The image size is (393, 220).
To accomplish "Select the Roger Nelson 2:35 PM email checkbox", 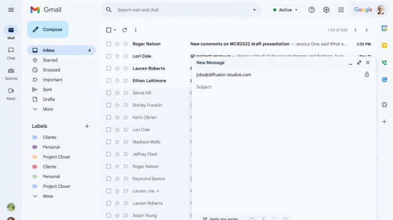I will (x=108, y=44).
